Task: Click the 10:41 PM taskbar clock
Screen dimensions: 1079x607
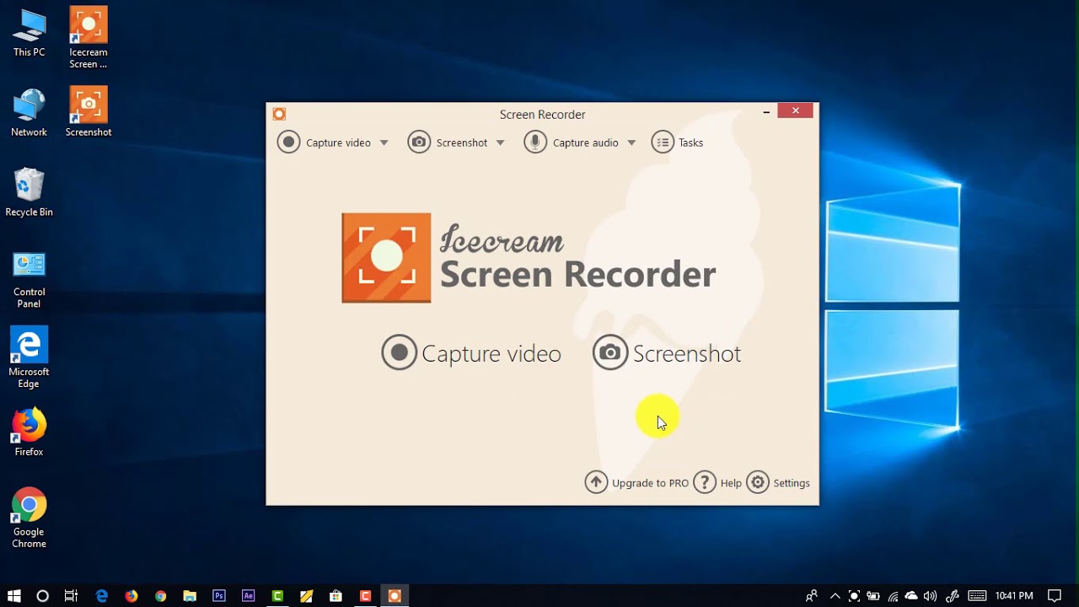Action: click(1014, 595)
